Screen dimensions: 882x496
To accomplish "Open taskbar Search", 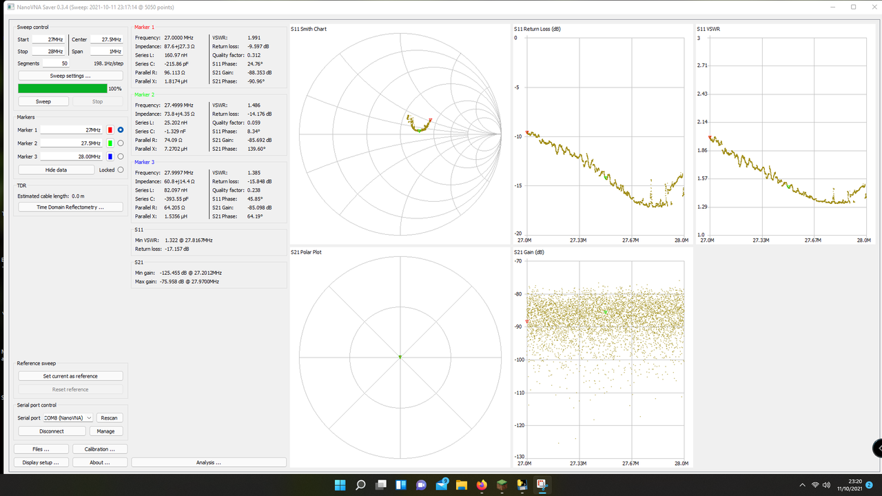I will pyautogui.click(x=360, y=485).
